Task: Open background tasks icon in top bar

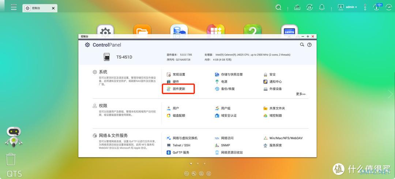Action: [x=297, y=7]
